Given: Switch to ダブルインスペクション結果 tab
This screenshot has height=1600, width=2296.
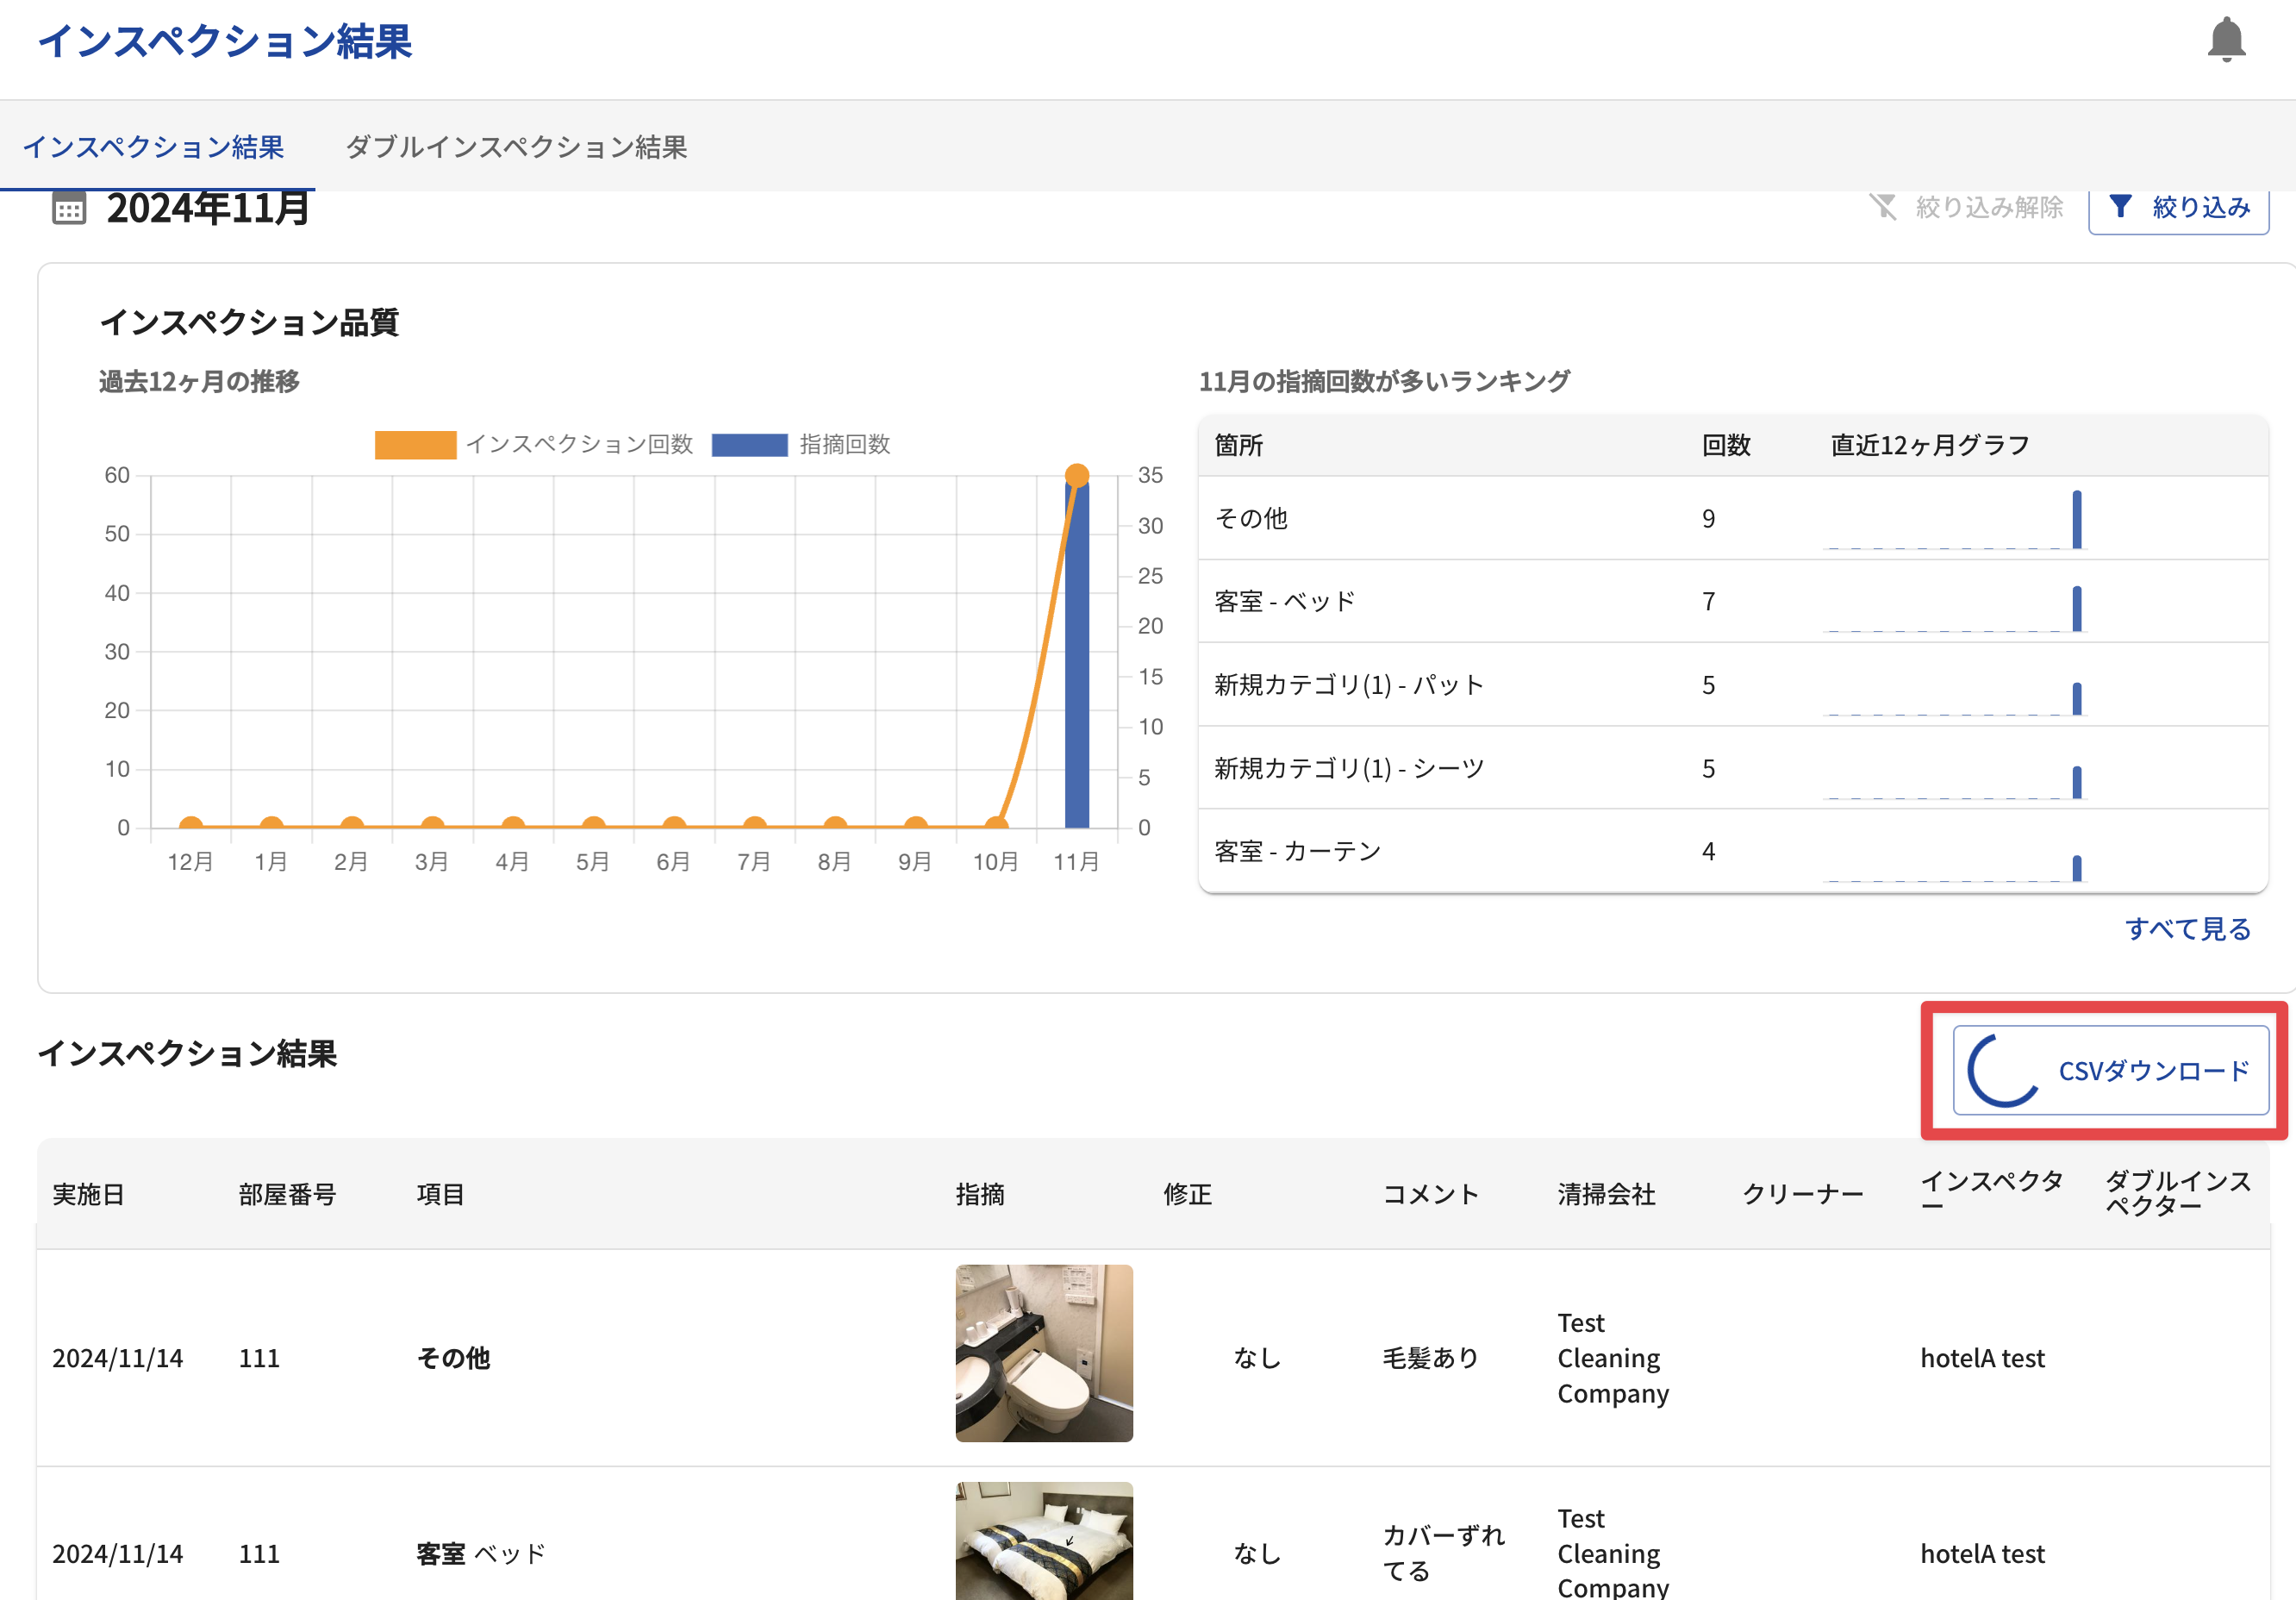Looking at the screenshot, I should [516, 147].
